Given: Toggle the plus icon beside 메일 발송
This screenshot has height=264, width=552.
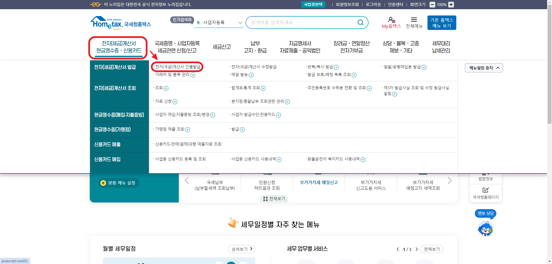Looking at the screenshot, I should pyautogui.click(x=252, y=75).
